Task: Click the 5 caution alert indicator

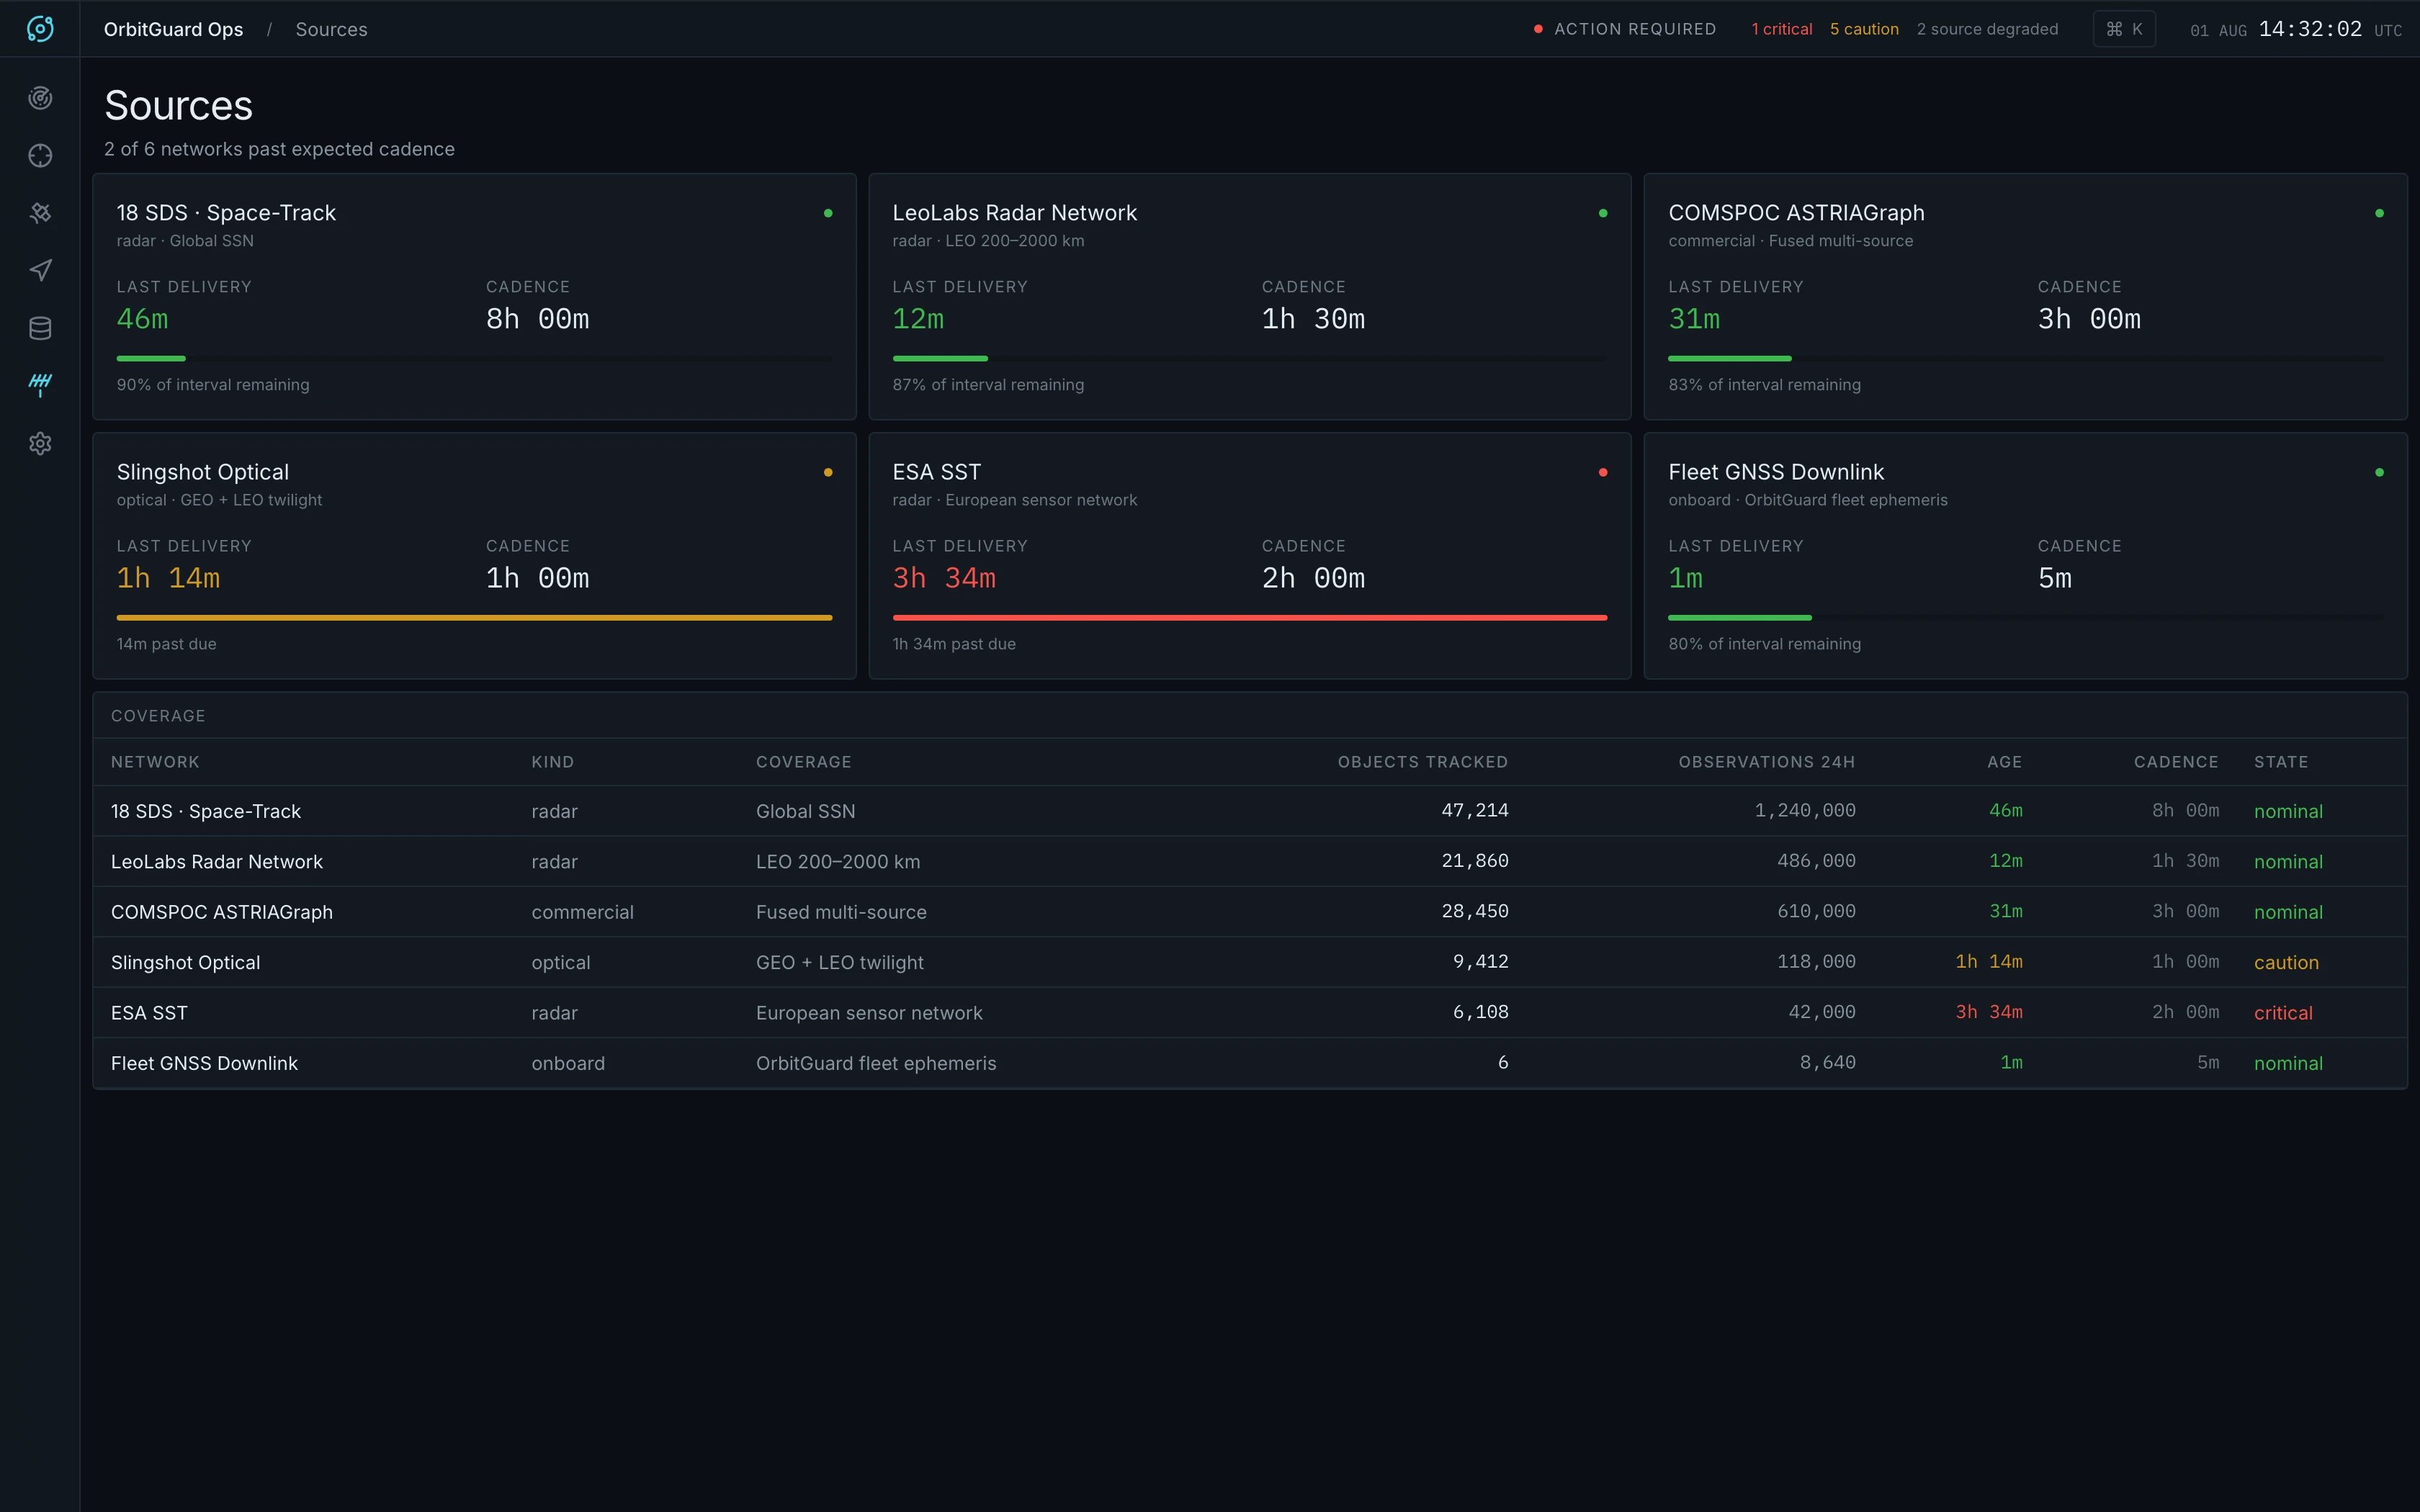Action: pos(1864,29)
